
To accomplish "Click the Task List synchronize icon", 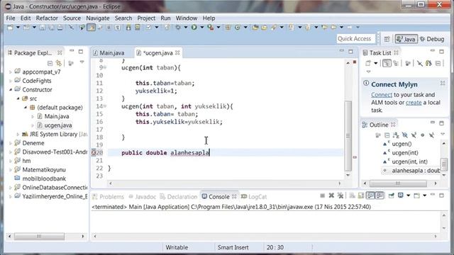I will coord(428,63).
